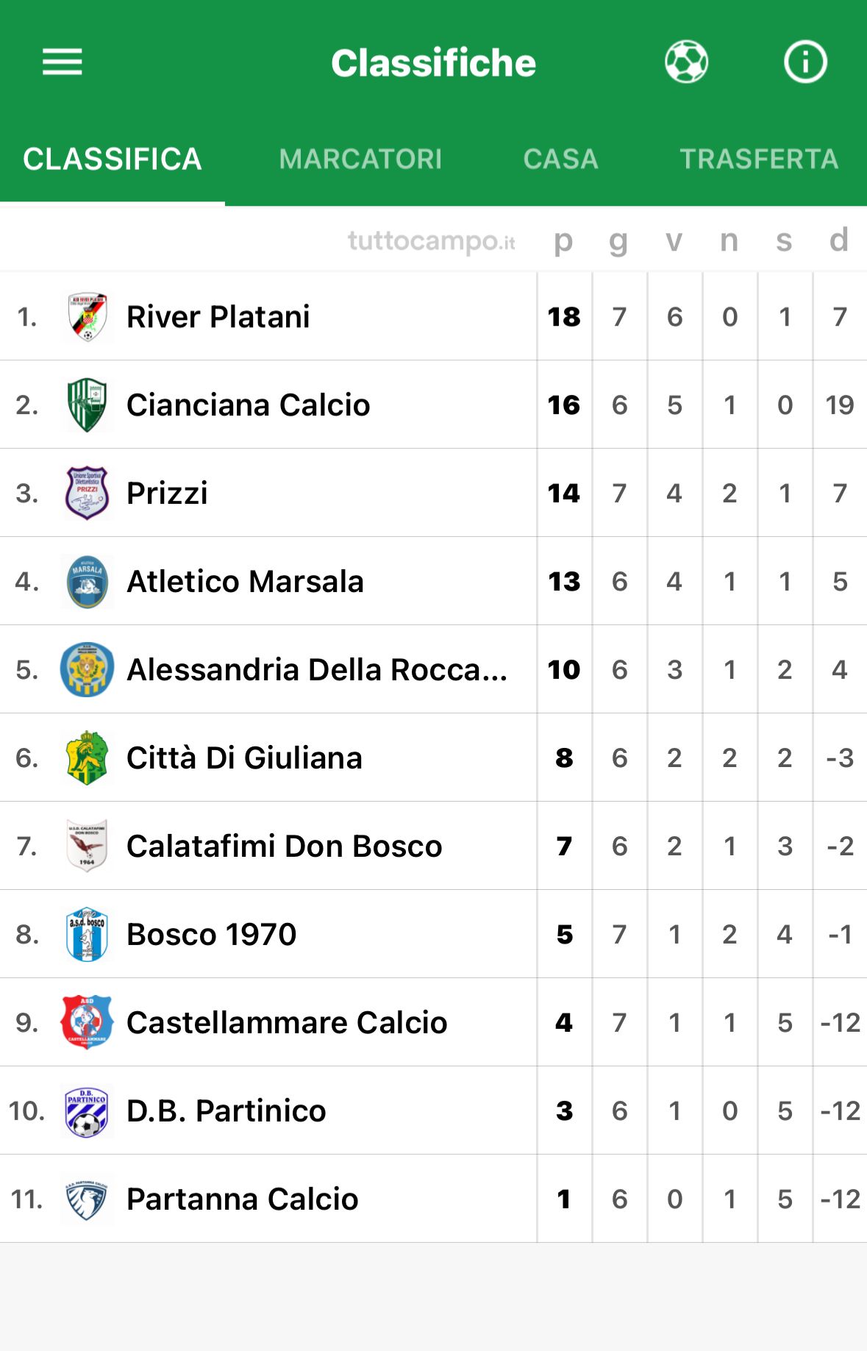
Task: Tap the soccer ball icon
Action: point(686,62)
